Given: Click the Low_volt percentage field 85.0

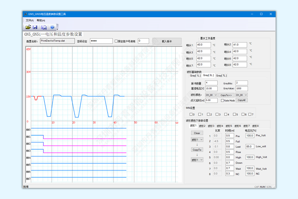Looking at the screenshot, I should [x=250, y=147].
